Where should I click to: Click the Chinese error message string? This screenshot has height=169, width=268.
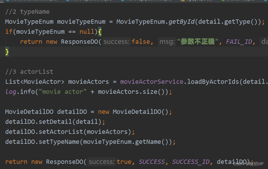tap(198, 42)
